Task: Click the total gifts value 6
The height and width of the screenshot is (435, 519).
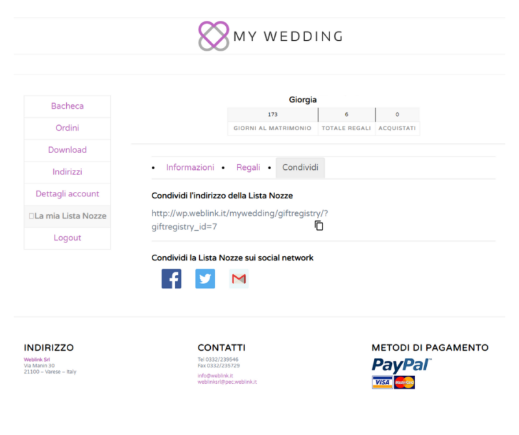Action: 346,115
